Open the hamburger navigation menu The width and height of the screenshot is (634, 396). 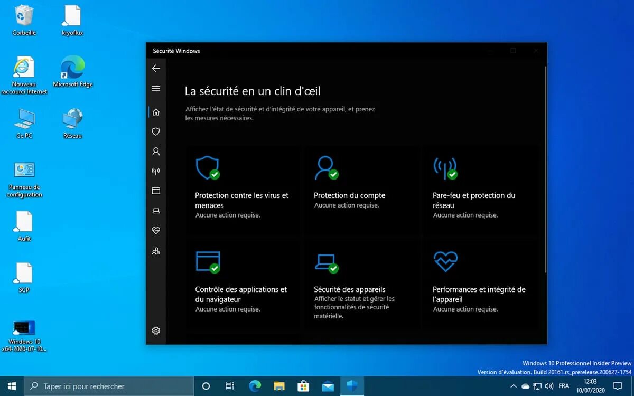pyautogui.click(x=156, y=89)
